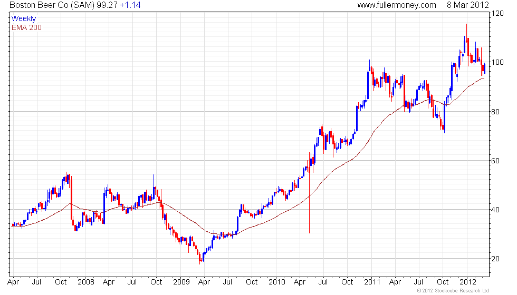Viewport: 517px width, 295px height.
Task: Click the 20 price axis label
Action: pyautogui.click(x=495, y=259)
